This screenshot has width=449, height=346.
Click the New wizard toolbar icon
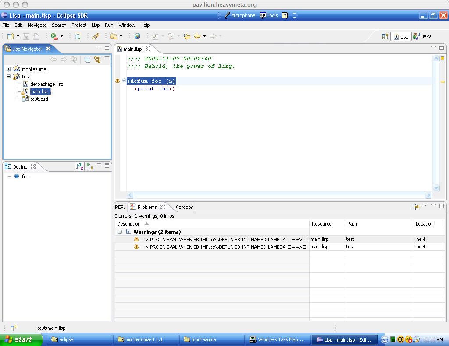click(11, 36)
